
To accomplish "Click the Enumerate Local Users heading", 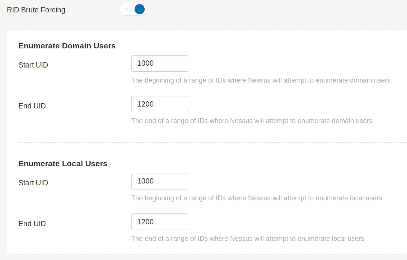I will coord(63,164).
